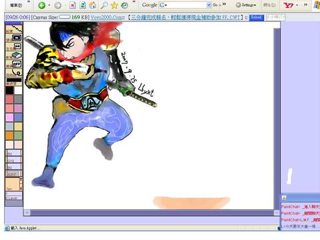Screen dimensions: 320x240
Task: Pick the white color swatch
Action: (x=19, y=90)
